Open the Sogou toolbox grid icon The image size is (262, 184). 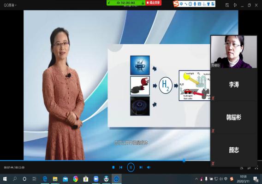click(213, 4)
